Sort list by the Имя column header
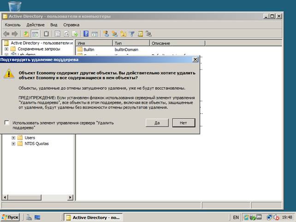The width and height of the screenshot is (296, 222). [94, 43]
